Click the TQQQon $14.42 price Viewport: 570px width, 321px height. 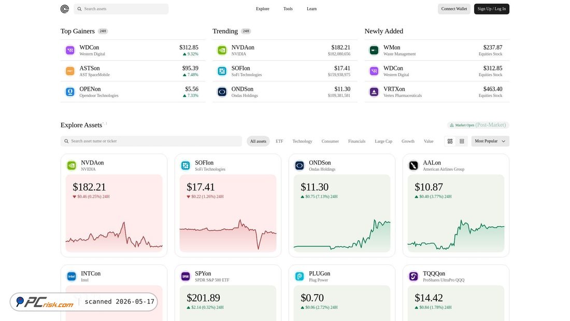(x=429, y=298)
